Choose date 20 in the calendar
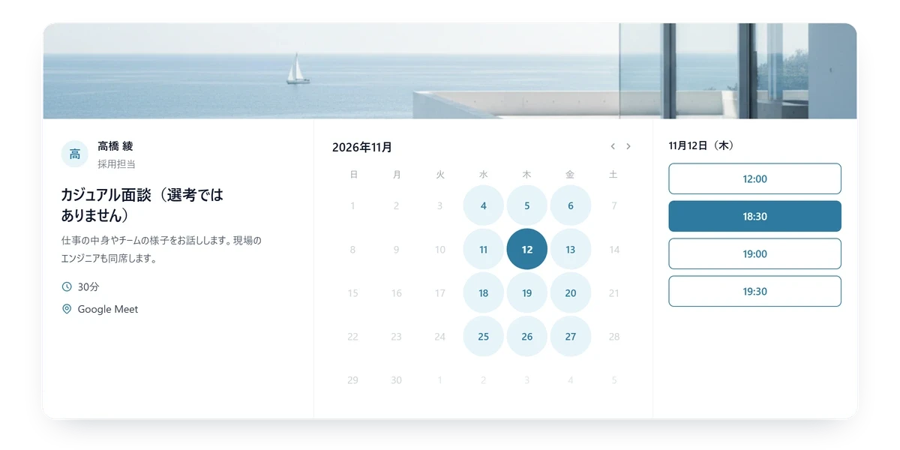This screenshot has width=900, height=450. click(571, 292)
